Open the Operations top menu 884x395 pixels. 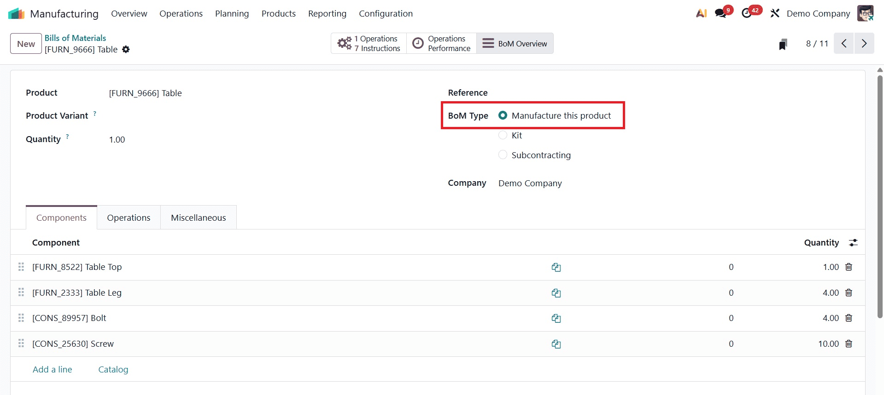(x=181, y=14)
